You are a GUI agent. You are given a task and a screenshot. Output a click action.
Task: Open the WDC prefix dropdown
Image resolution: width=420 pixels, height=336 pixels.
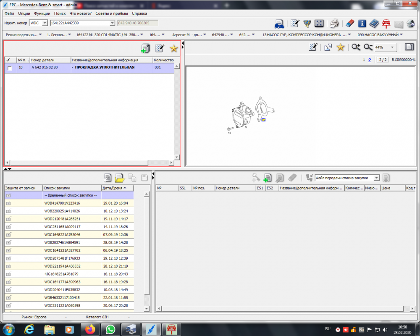coord(45,23)
